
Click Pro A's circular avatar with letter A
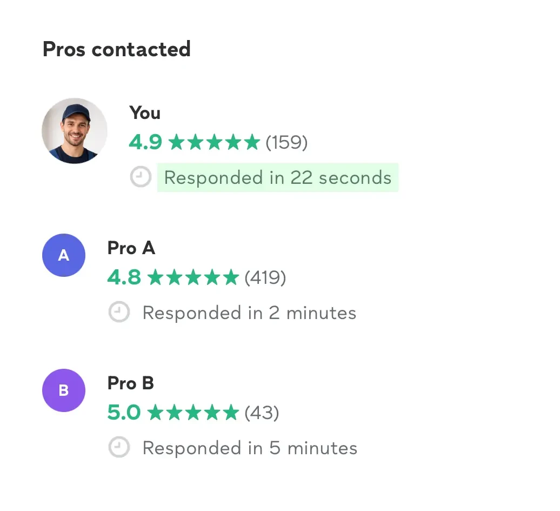pyautogui.click(x=64, y=255)
